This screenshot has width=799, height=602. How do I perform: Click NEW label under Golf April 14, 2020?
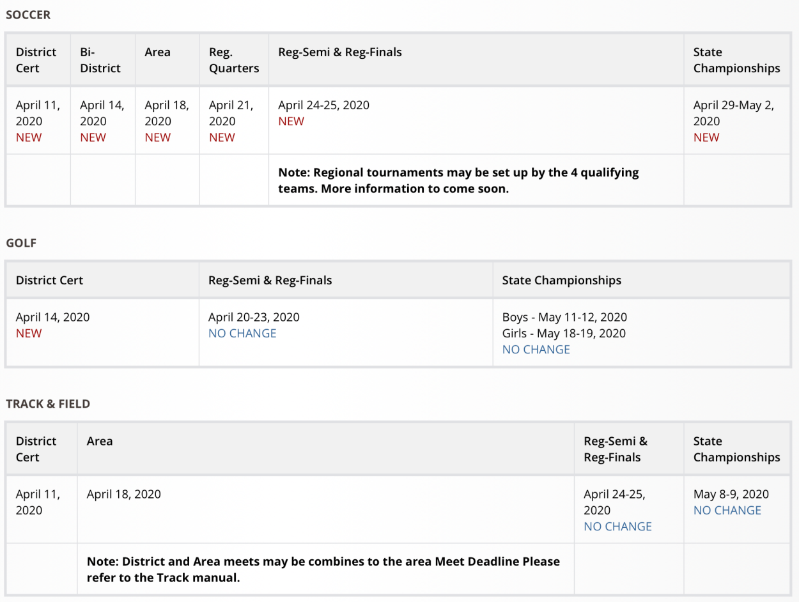click(x=29, y=333)
